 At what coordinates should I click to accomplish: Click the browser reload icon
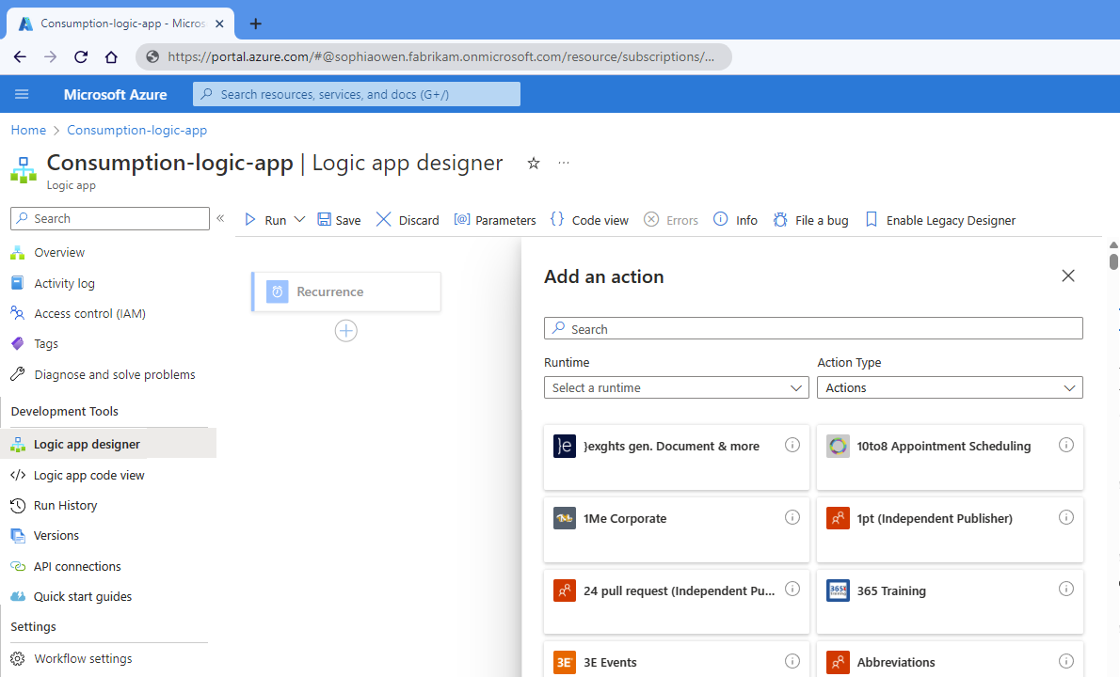(81, 56)
